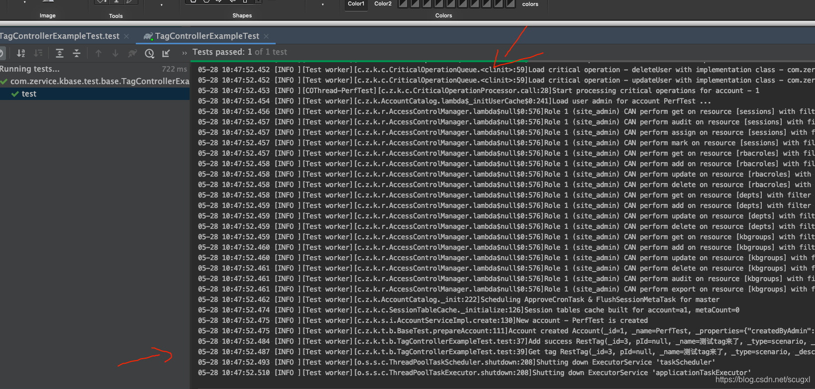Select com.zervice.kbase.test.base.TagControllerExa tree node
This screenshot has width=815, height=389.
click(x=95, y=81)
